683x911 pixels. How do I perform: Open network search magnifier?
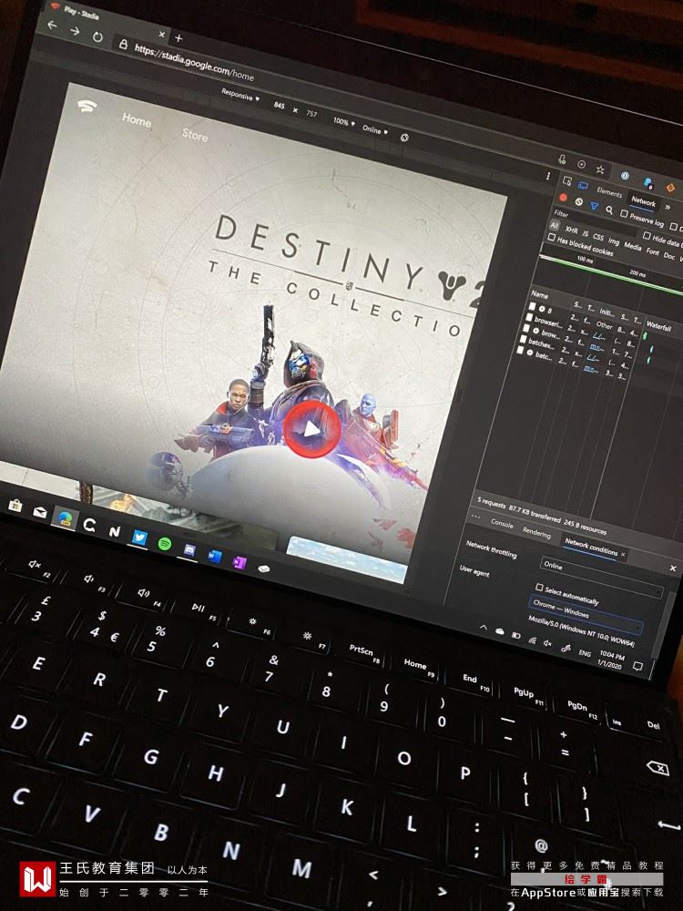point(609,210)
